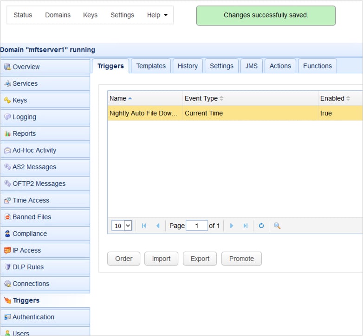Screen dimensions: 363x336
Task: Click the Promote button
Action: pyautogui.click(x=241, y=259)
